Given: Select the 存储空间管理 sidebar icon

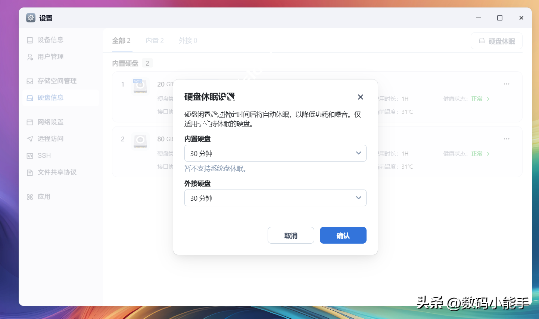Looking at the screenshot, I should click(x=30, y=81).
